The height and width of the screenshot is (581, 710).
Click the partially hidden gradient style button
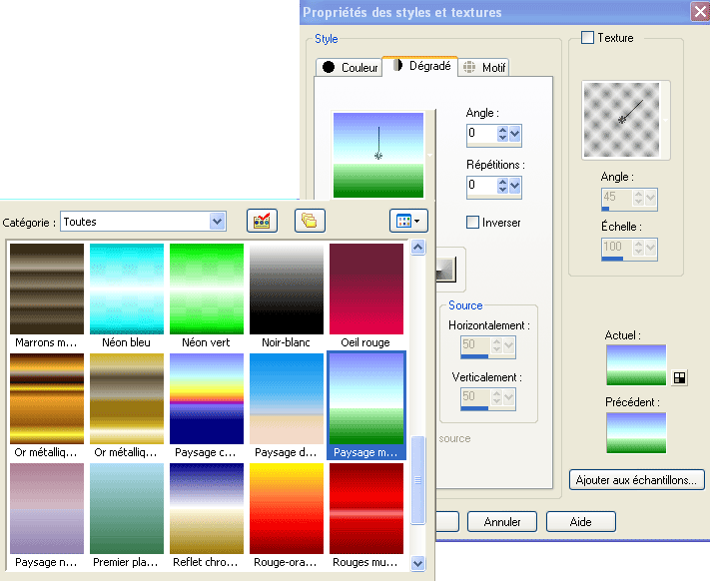[444, 268]
